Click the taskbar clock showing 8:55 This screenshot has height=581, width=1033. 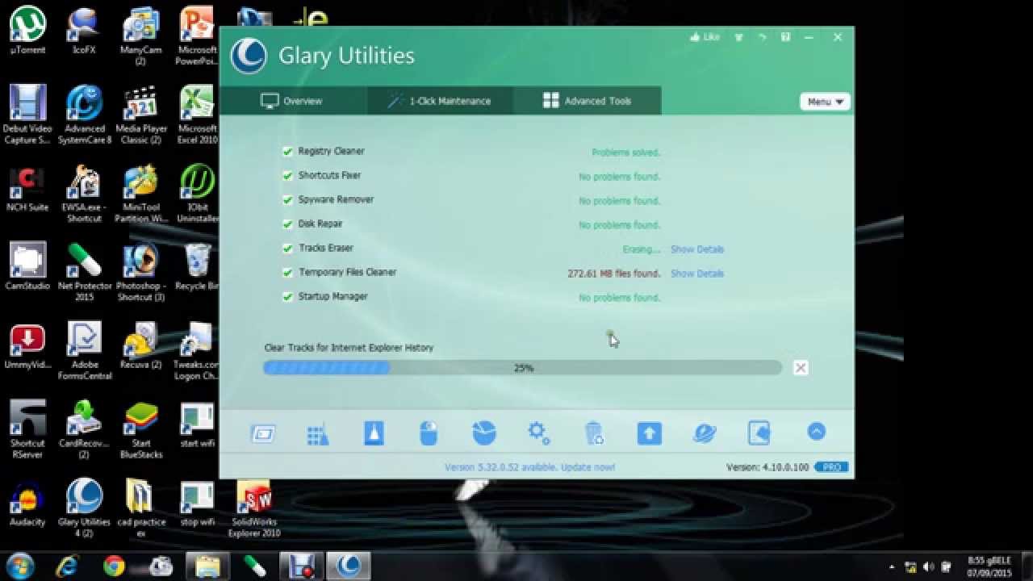[989, 566]
